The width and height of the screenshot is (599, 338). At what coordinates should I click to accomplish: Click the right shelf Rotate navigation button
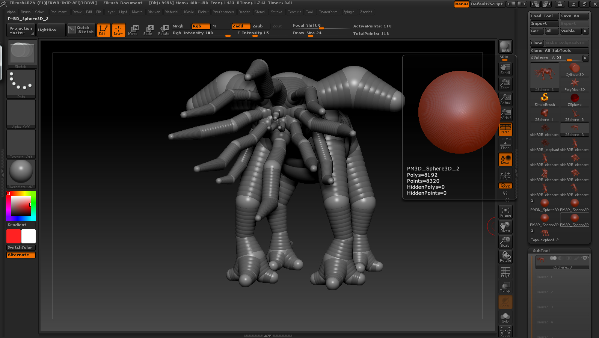[x=505, y=257]
